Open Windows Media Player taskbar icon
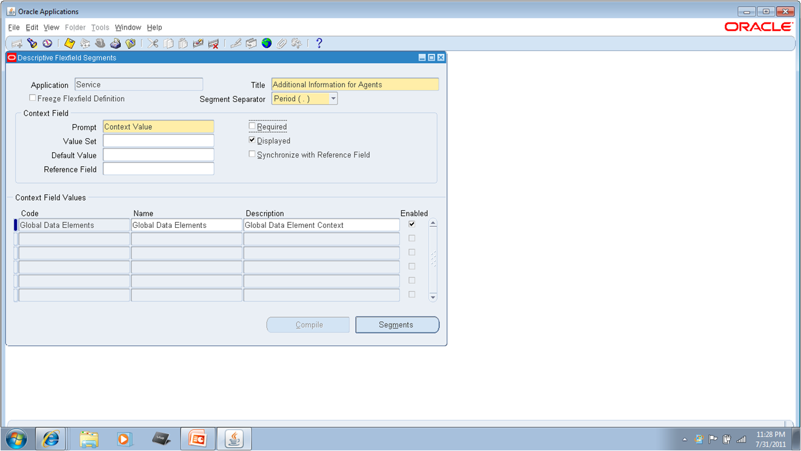 coord(124,438)
